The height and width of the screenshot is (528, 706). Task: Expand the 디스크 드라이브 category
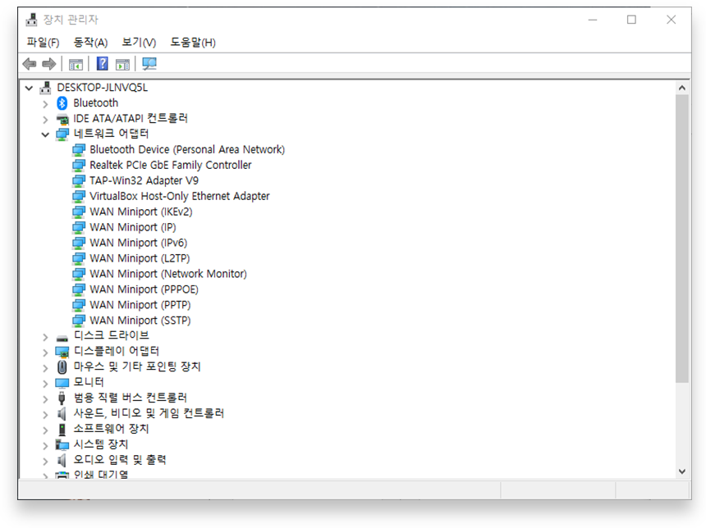(45, 337)
